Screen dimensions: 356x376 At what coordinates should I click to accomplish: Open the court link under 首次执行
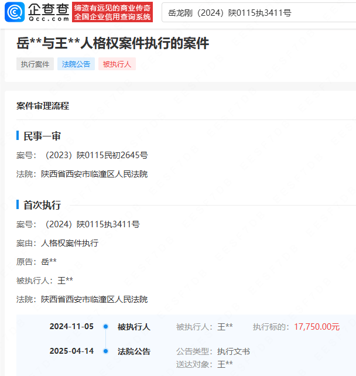click(94, 299)
